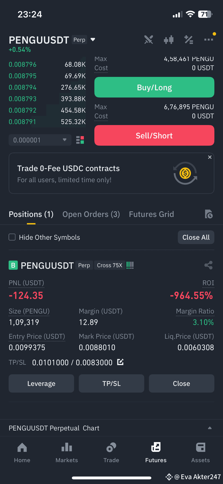
Task: Open the percent calculator icon
Action: [189, 40]
